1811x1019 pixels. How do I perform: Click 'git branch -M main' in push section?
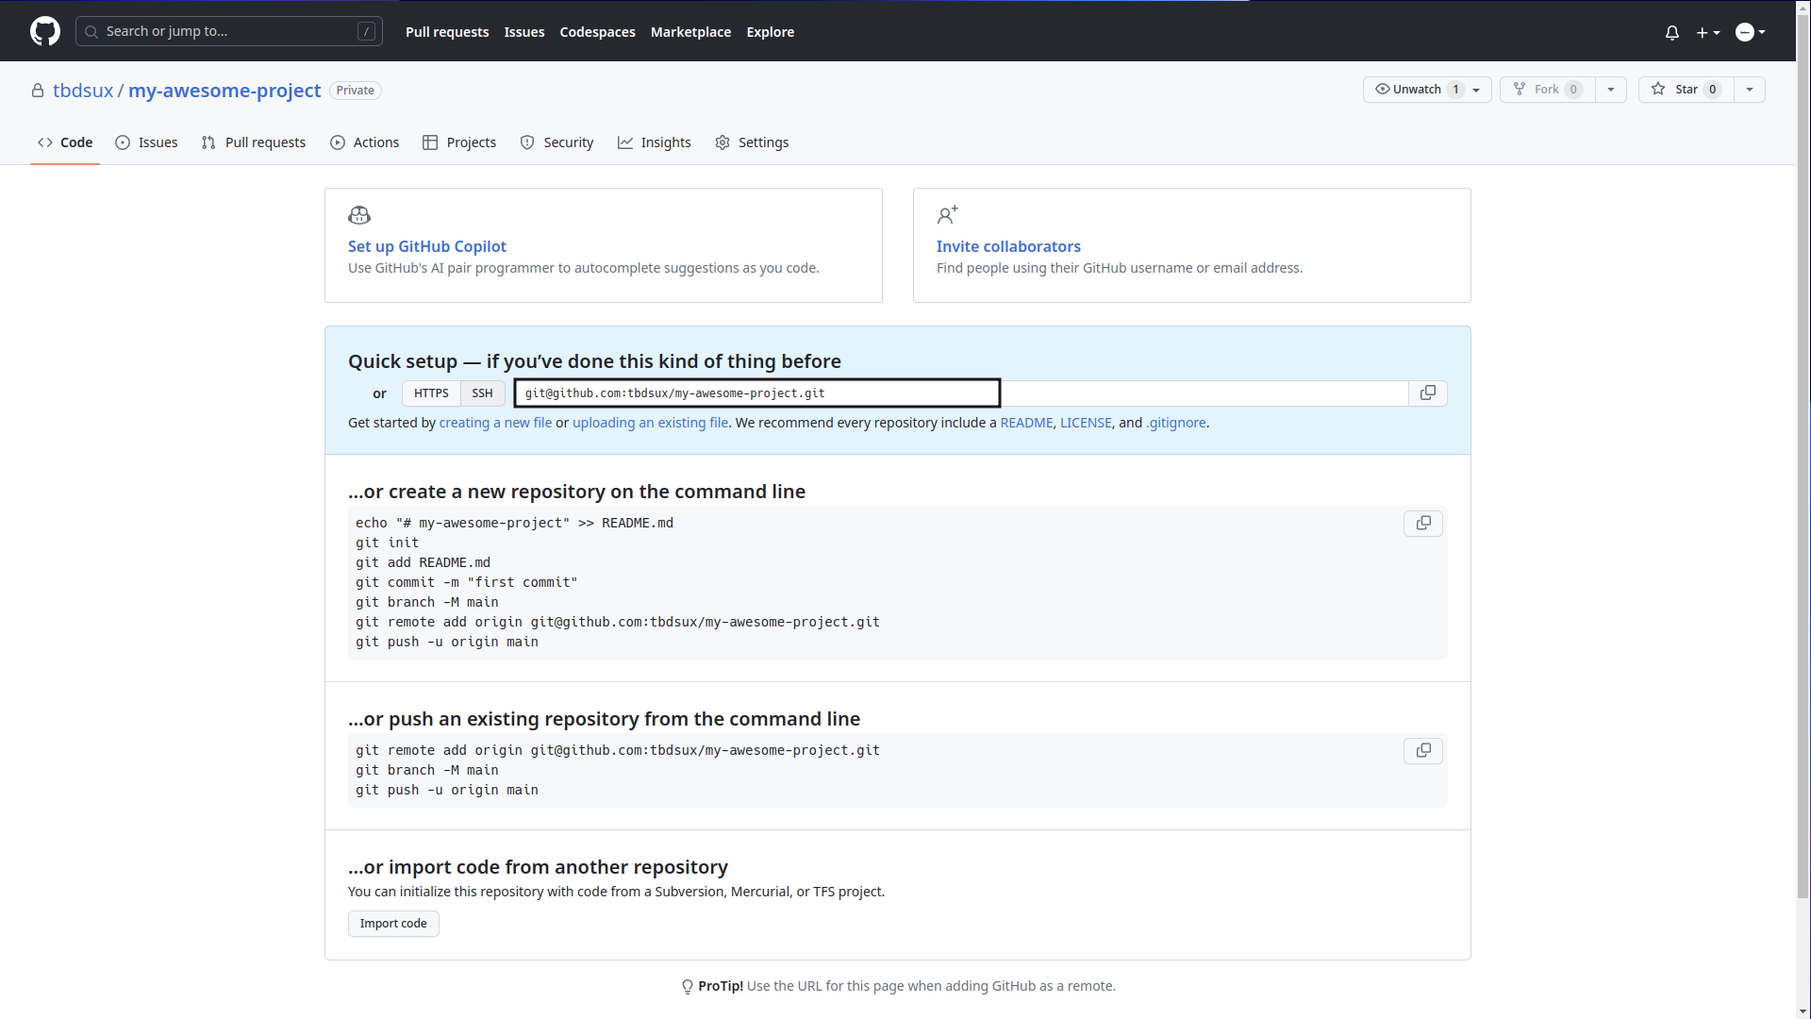tap(427, 770)
